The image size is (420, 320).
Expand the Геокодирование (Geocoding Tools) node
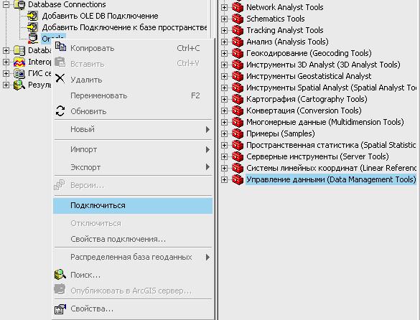tap(224, 53)
